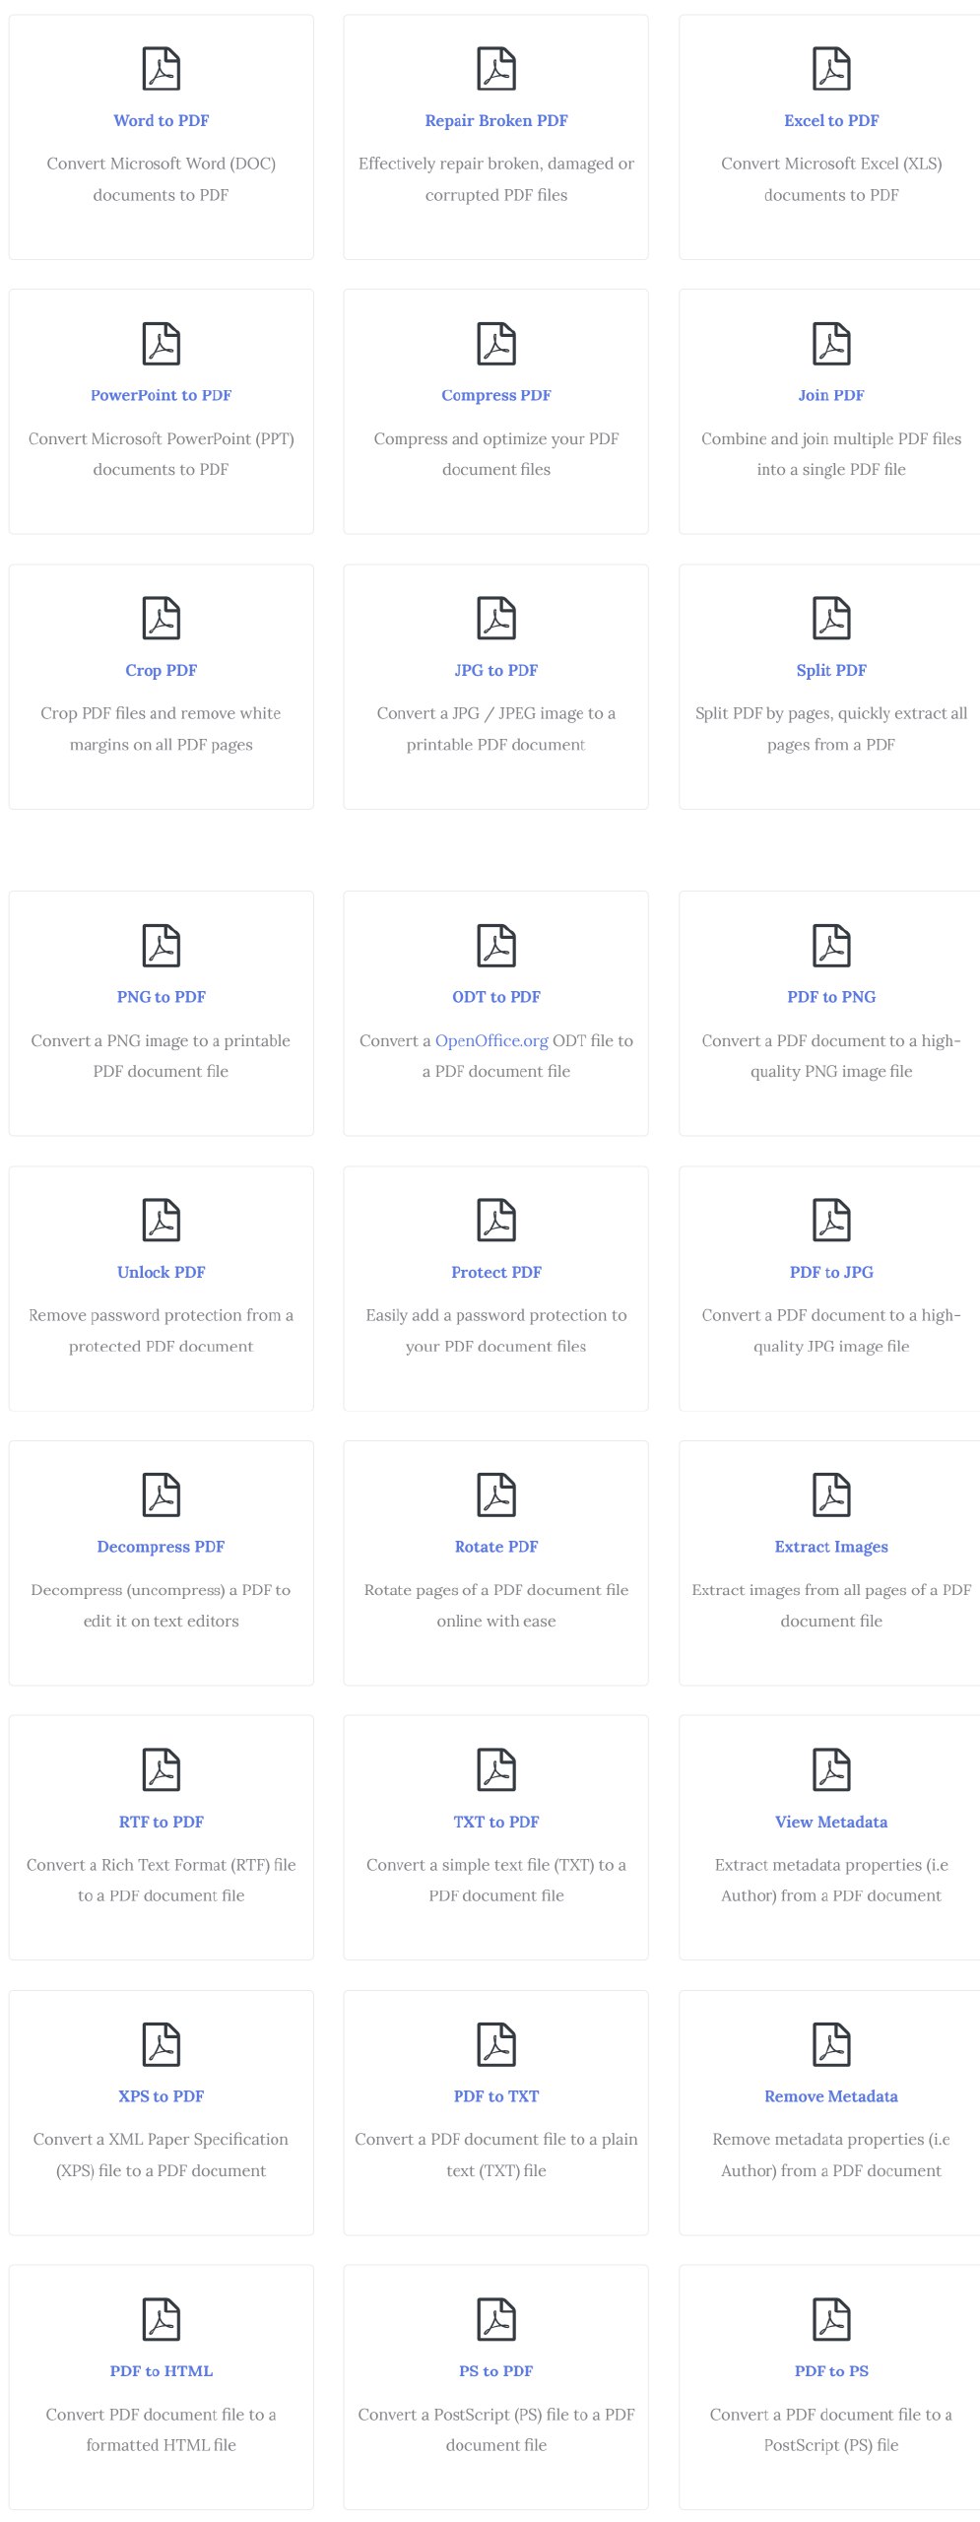Click the PDF icon above JPG to PDF
The width and height of the screenshot is (980, 2522).
pos(496,619)
